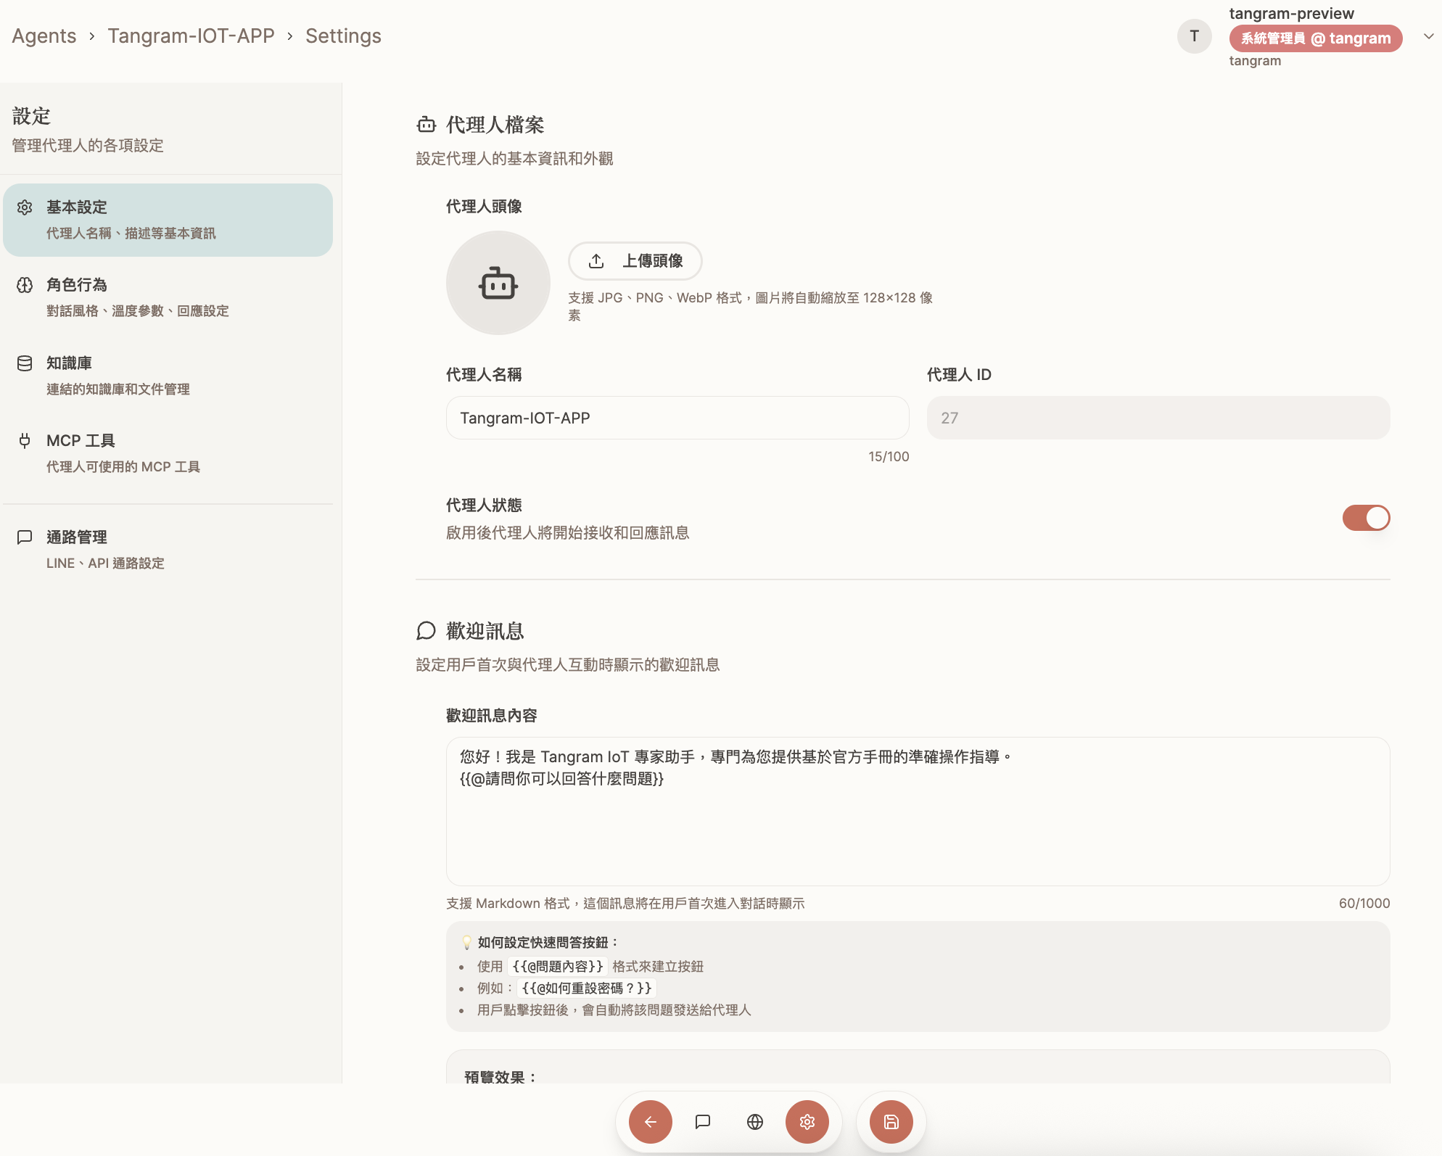Click the robot avatar placeholder circle
This screenshot has height=1156, width=1442.
[498, 283]
